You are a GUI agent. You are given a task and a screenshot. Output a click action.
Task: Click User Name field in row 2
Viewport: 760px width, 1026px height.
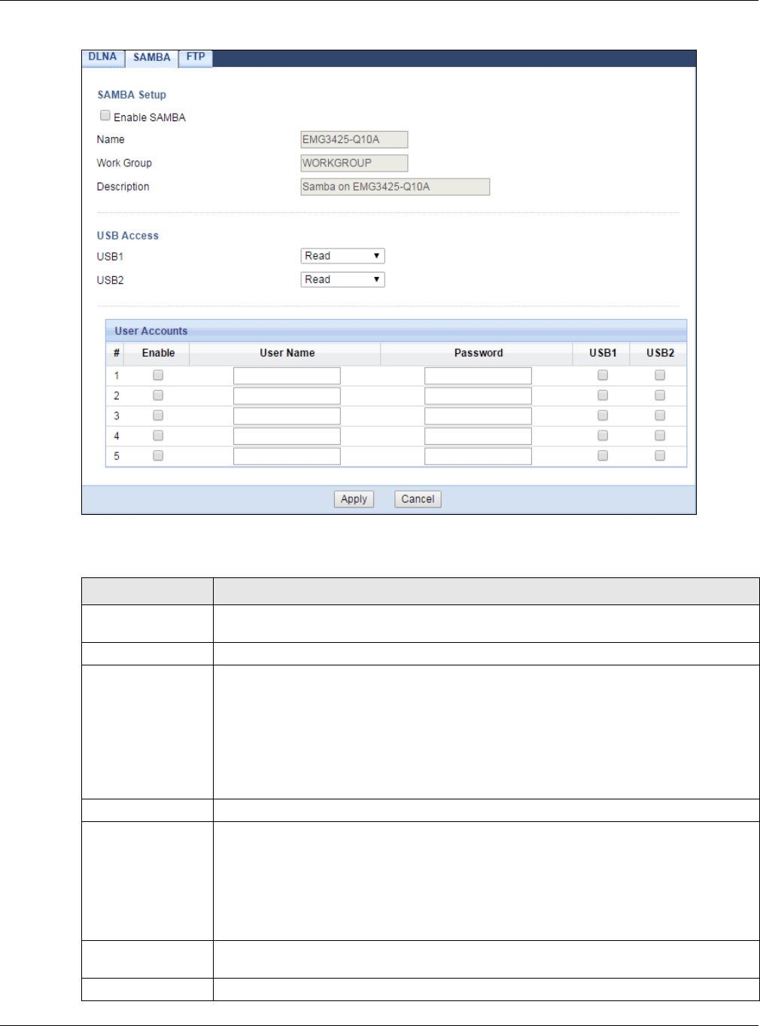click(x=287, y=396)
